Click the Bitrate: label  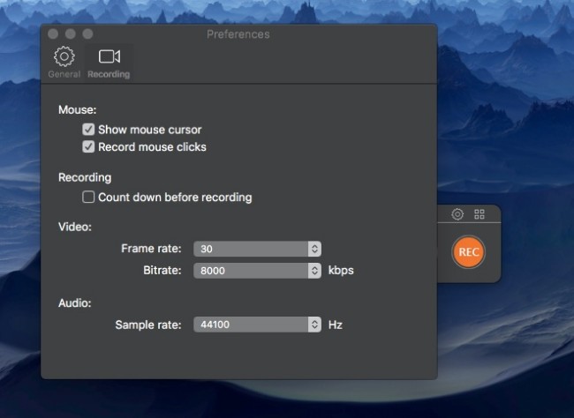point(162,270)
